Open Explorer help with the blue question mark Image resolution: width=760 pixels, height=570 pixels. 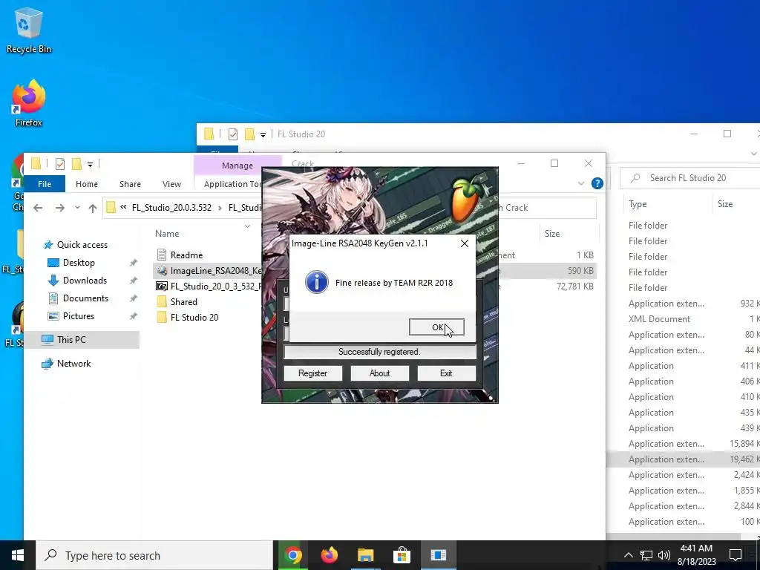[x=597, y=184]
